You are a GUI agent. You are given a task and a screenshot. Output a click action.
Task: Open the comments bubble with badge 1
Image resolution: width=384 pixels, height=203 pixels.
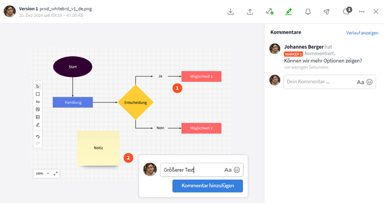click(x=347, y=11)
